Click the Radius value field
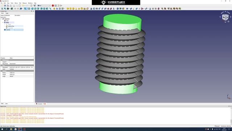The height and width of the screenshot is (131, 232). click(x=22, y=73)
